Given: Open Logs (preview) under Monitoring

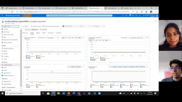Looking at the screenshot, I should click(x=7, y=73).
